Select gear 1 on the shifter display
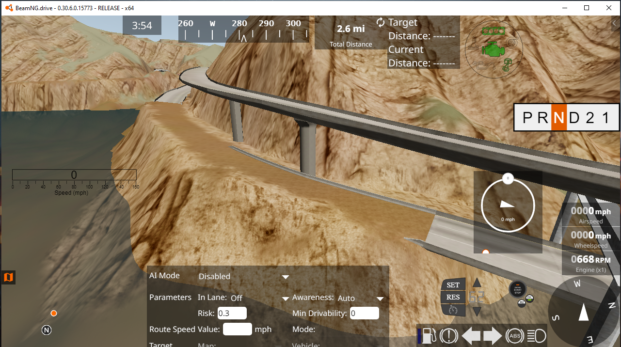Image resolution: width=621 pixels, height=347 pixels. pyautogui.click(x=605, y=118)
